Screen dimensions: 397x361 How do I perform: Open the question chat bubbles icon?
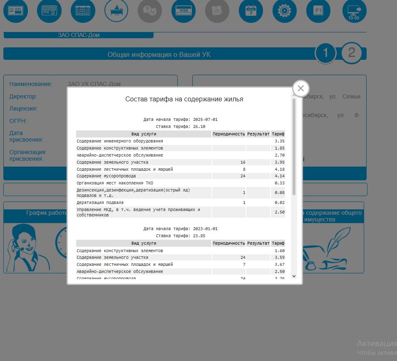pyautogui.click(x=150, y=11)
